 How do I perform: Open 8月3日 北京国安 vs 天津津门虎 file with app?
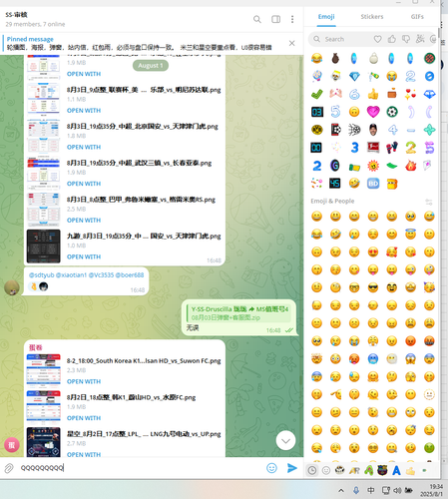point(84,147)
